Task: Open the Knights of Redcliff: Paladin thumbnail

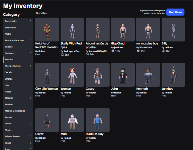Action: coord(47,30)
